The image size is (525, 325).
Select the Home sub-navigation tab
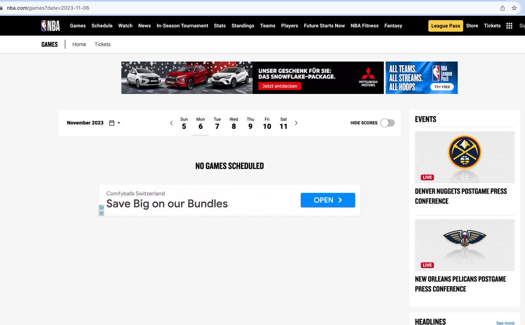(x=79, y=44)
